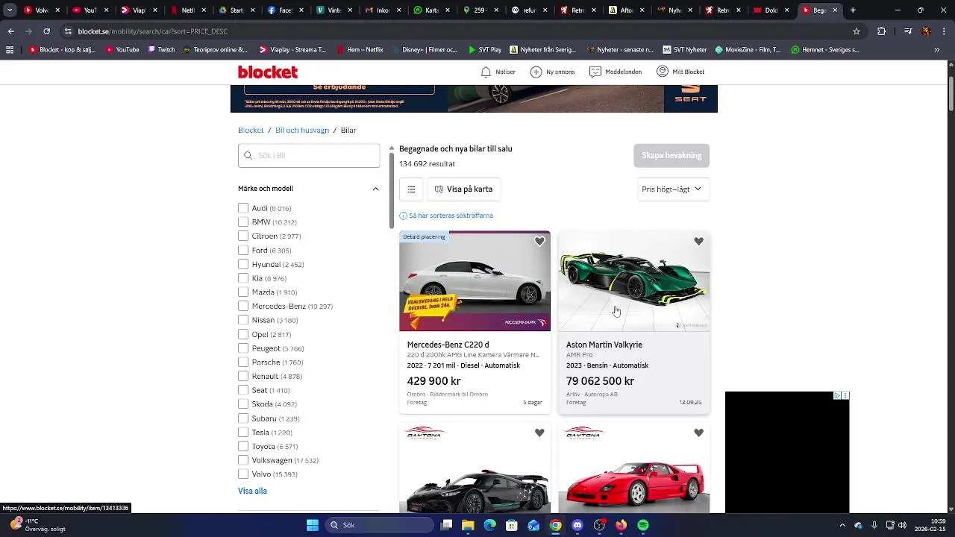This screenshot has width=955, height=537.
Task: Check the Mercedes-Benz brand filter
Action: pos(243,306)
